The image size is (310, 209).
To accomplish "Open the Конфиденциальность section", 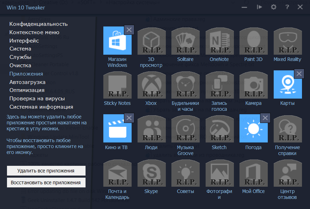I will coord(38,24).
